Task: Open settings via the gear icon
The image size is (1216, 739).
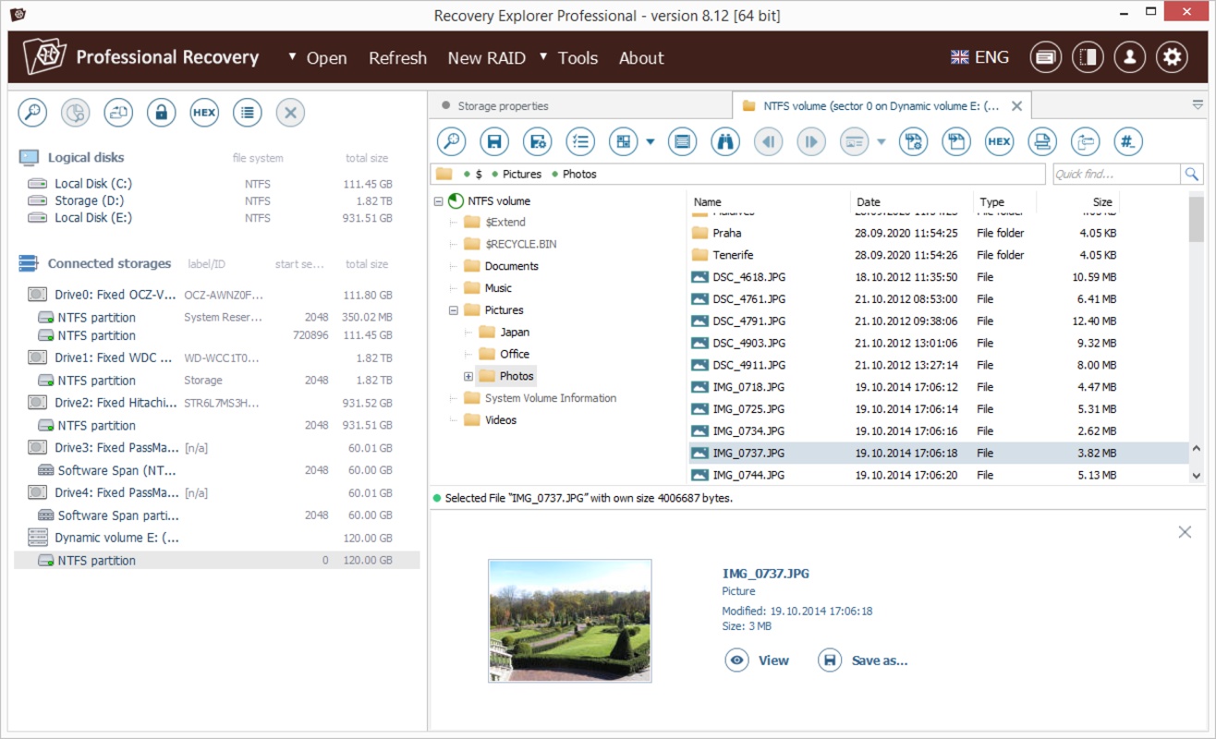Action: 1172,57
